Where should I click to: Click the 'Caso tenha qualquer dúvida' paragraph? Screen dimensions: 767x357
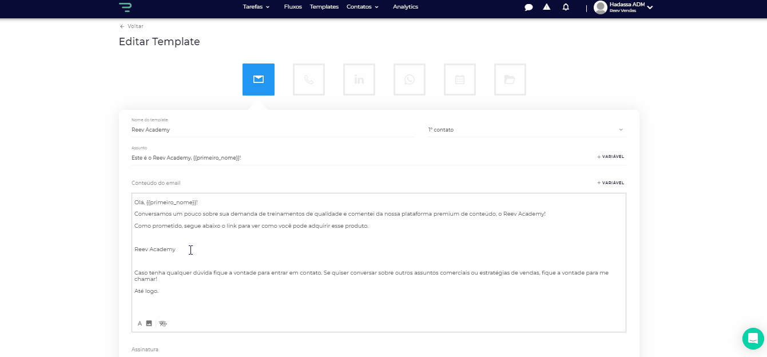[x=372, y=276]
